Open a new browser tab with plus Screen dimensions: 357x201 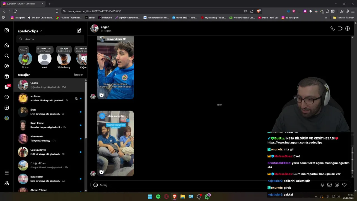click(x=49, y=4)
